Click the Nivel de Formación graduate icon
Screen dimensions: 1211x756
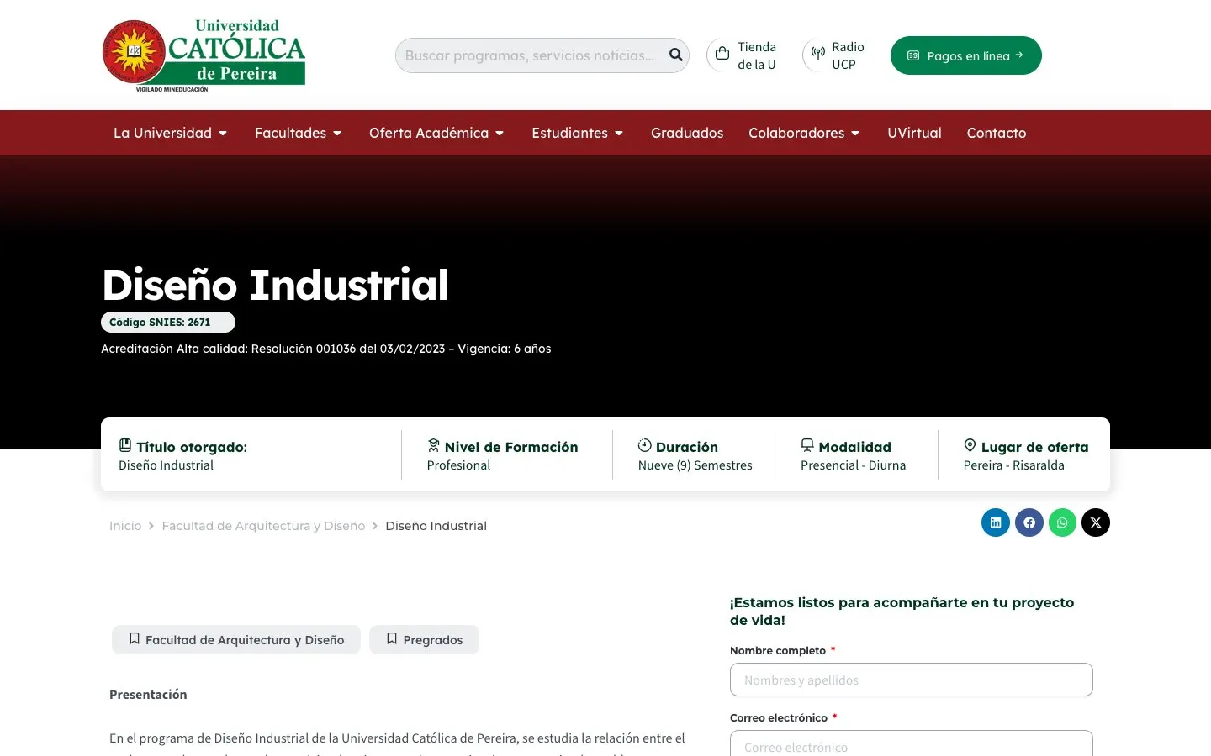coord(434,445)
